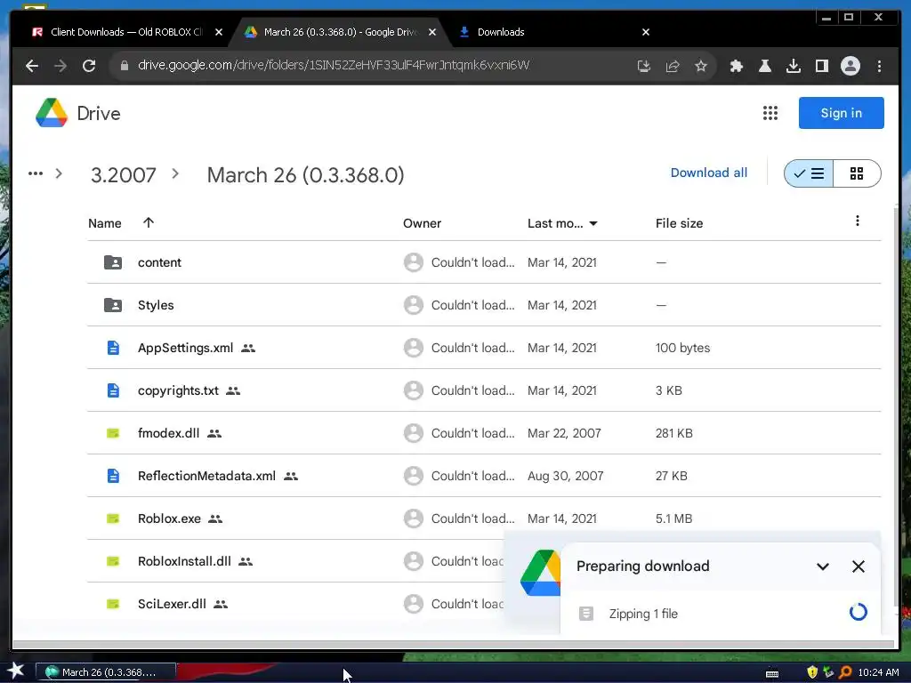Reverse sort direction with the Name arrow
The image size is (911, 683).
[149, 222]
